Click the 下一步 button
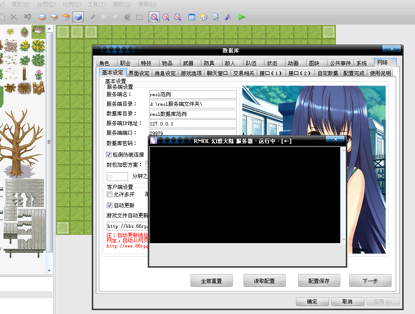 [x=370, y=281]
